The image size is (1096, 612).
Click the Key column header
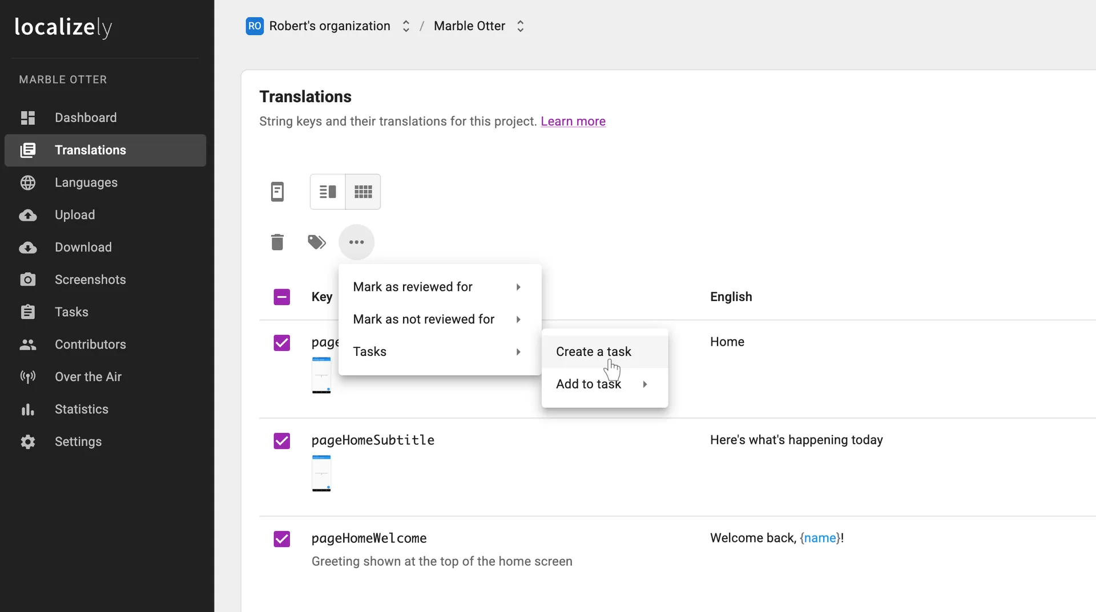tap(322, 297)
